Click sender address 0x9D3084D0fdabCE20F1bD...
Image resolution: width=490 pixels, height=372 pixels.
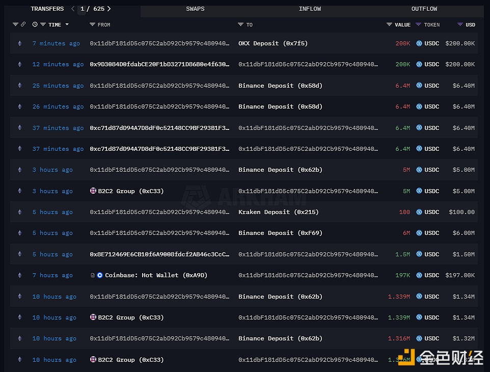[x=159, y=64]
